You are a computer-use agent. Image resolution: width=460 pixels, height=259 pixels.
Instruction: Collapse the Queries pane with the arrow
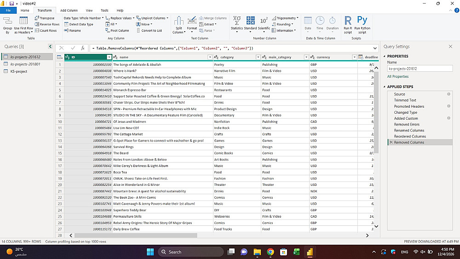(x=50, y=46)
